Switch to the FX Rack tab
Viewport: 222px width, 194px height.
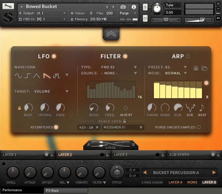(66, 191)
